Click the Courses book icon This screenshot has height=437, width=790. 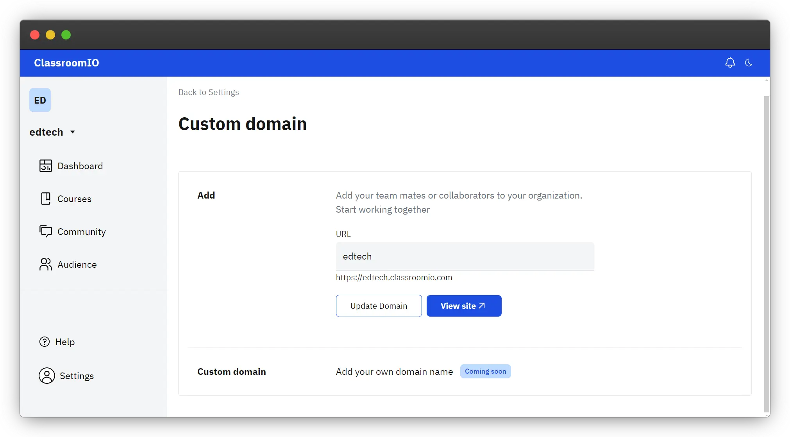(45, 199)
